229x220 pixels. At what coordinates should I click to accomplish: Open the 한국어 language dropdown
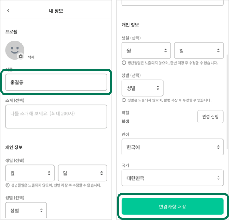pyautogui.click(x=172, y=147)
